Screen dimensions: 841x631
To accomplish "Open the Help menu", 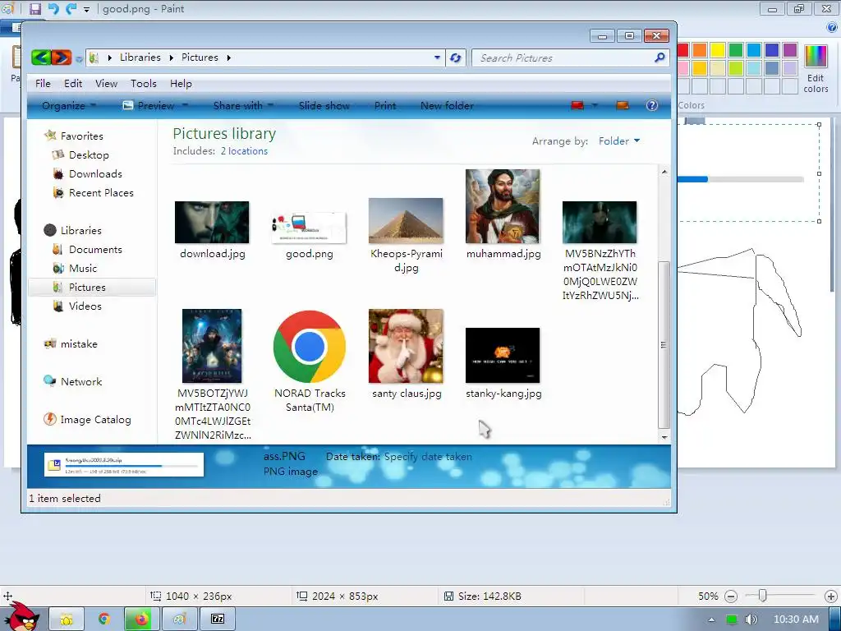I will pyautogui.click(x=181, y=84).
